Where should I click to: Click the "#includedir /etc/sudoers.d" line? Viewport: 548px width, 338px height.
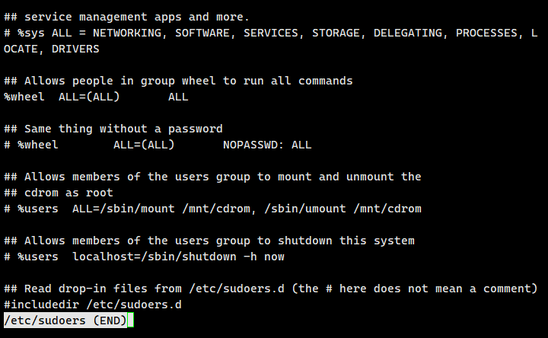tap(93, 305)
